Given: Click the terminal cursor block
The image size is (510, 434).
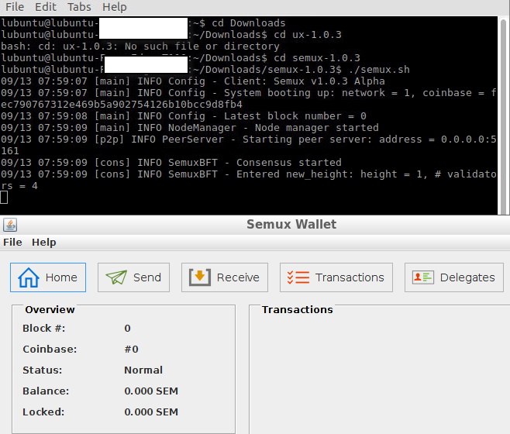Looking at the screenshot, I should coord(4,198).
